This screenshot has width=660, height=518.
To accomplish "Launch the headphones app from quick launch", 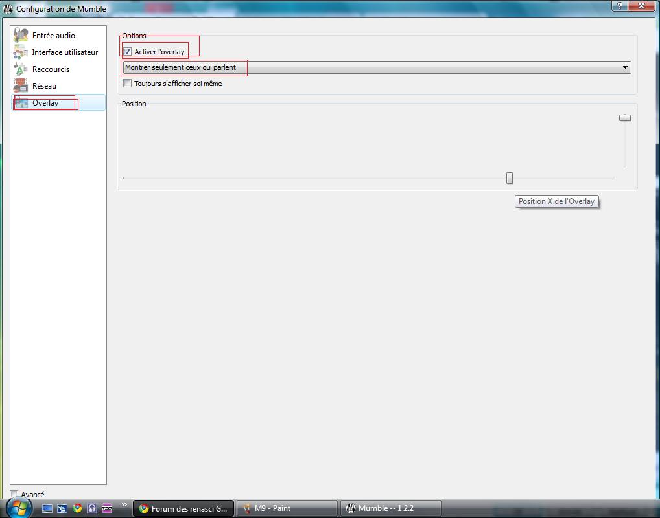I will (x=92, y=508).
